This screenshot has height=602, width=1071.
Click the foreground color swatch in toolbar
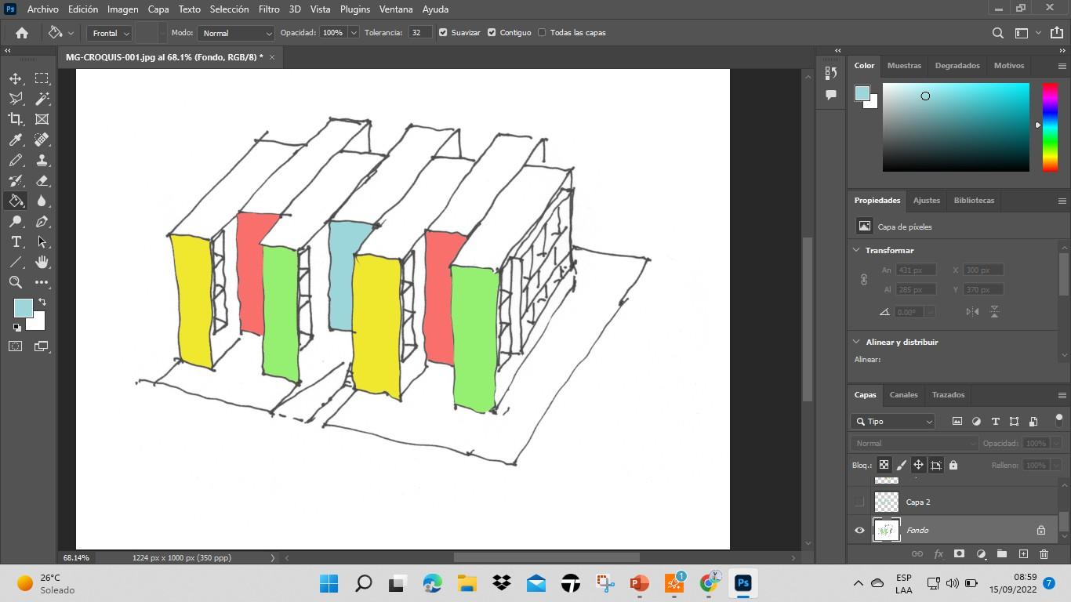[x=23, y=307]
